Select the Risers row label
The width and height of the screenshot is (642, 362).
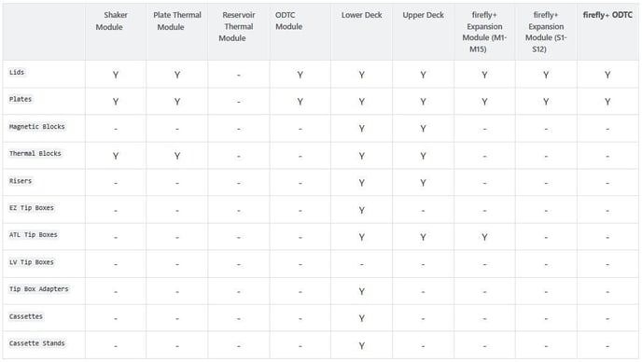point(21,181)
